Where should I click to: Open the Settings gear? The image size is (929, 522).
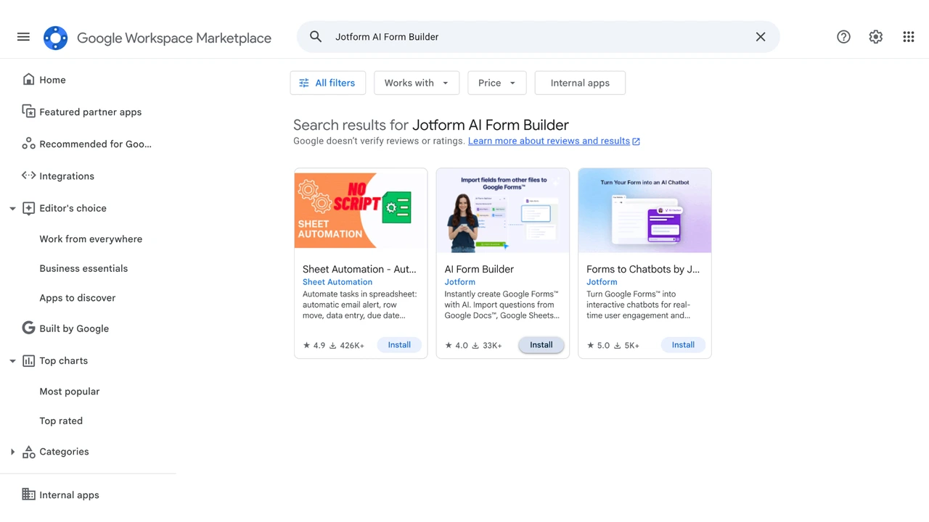(x=876, y=37)
